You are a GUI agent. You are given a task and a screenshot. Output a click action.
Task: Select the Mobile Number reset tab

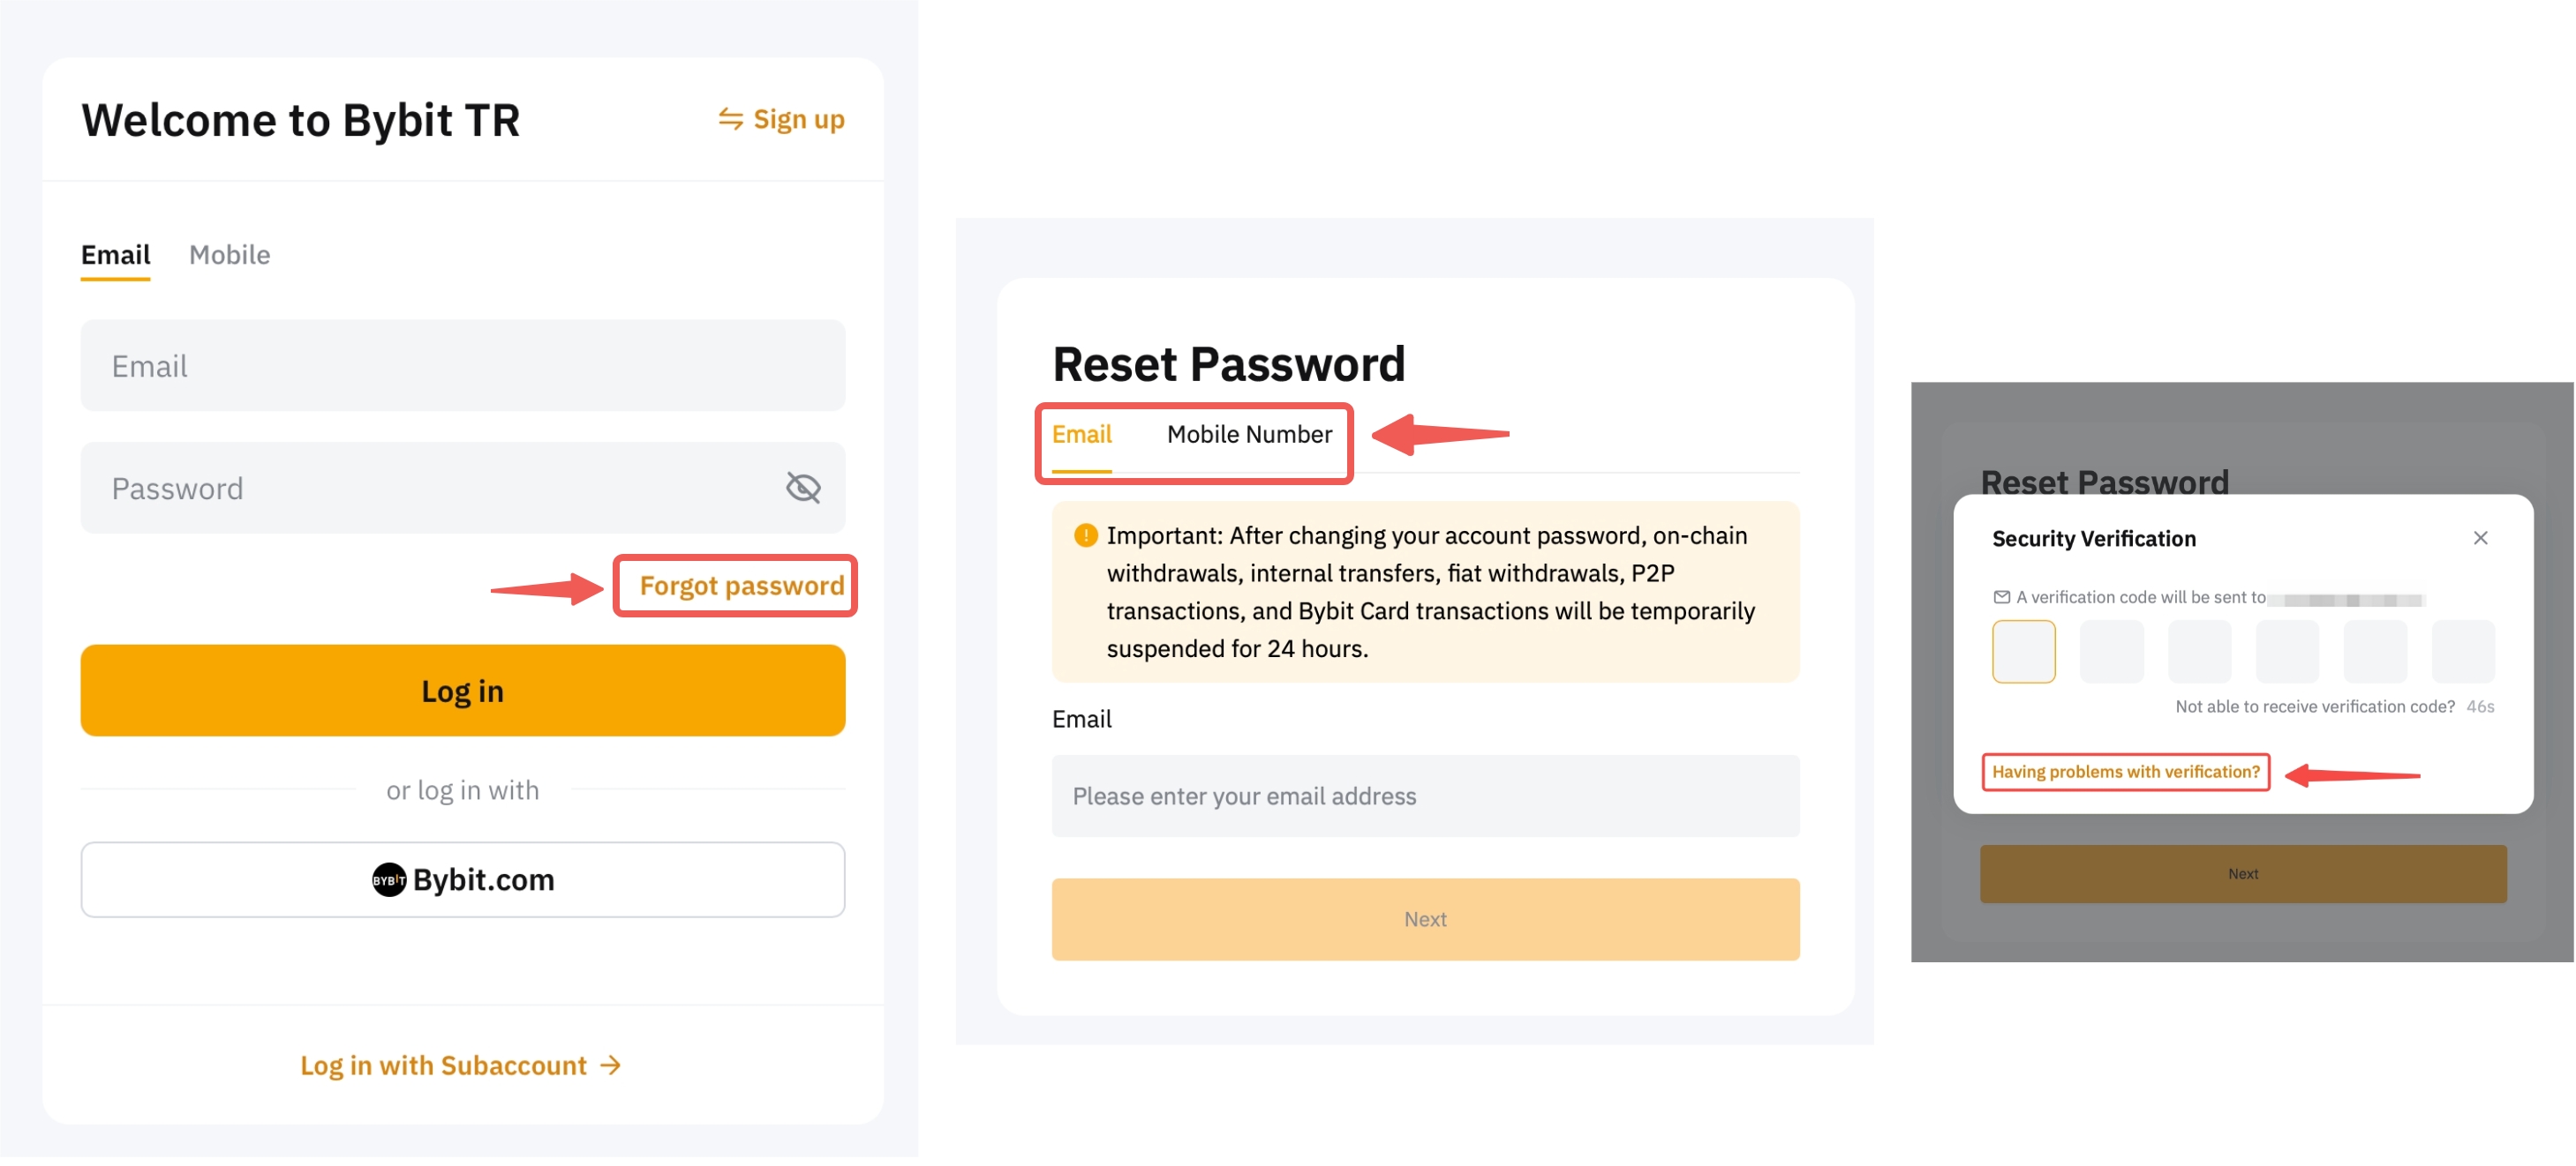coord(1249,435)
